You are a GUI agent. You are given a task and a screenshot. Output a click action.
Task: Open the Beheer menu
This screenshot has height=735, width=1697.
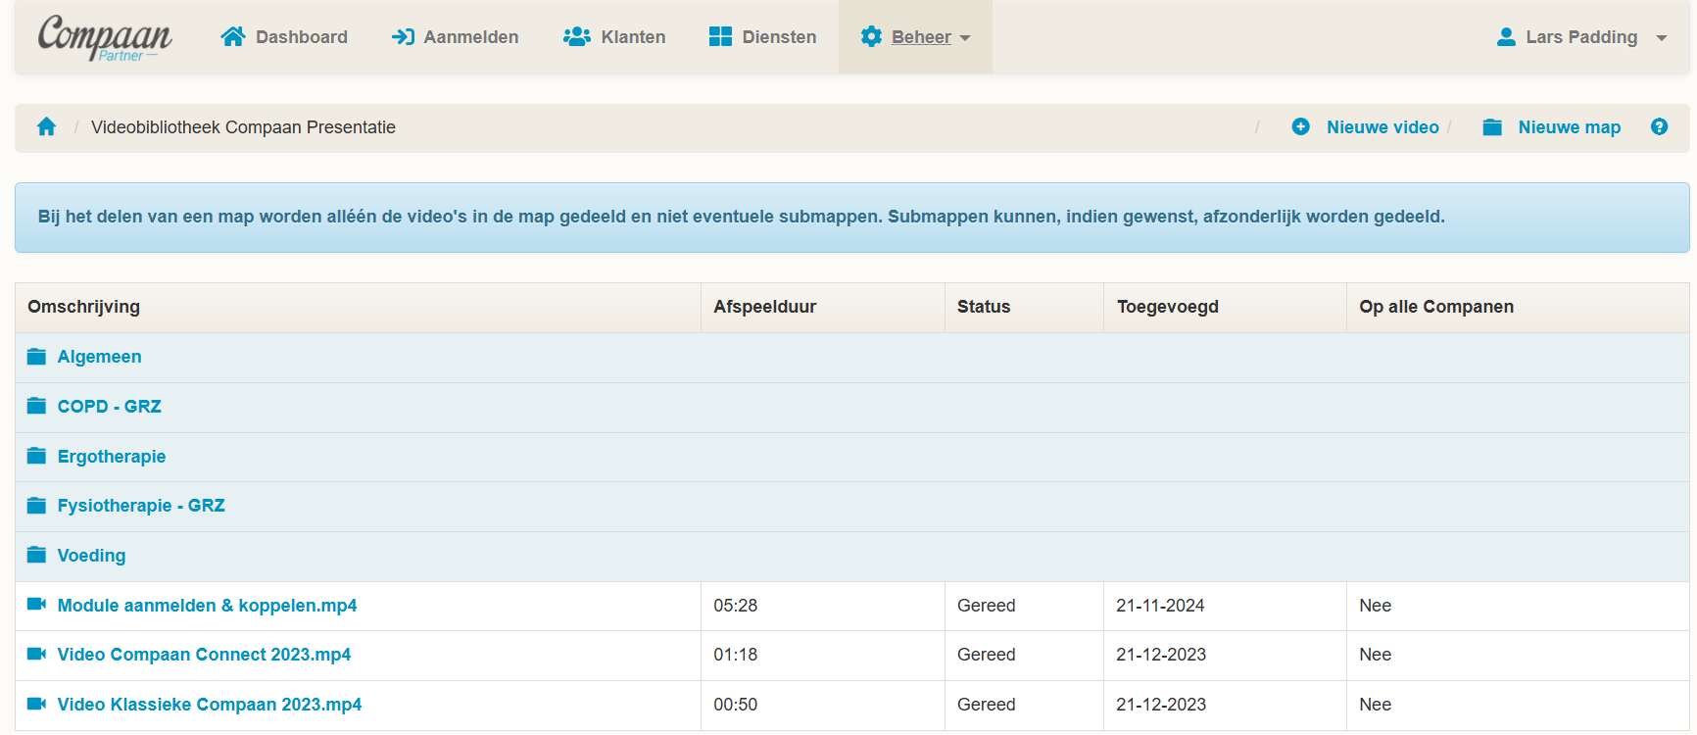click(915, 37)
